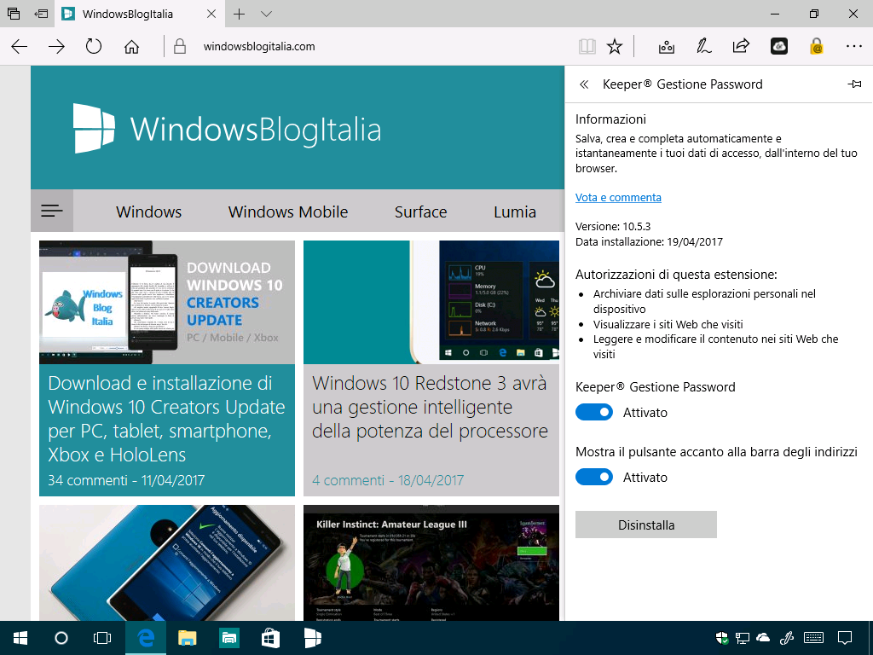This screenshot has height=655, width=873.
Task: Make a web note with pen
Action: [x=703, y=46]
